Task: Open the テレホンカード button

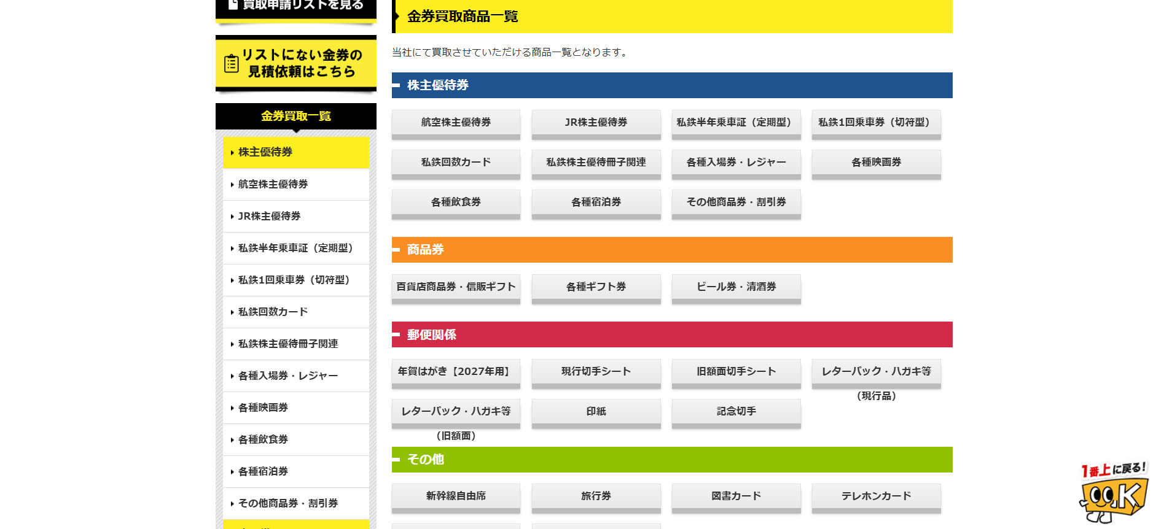Action: [x=876, y=498]
